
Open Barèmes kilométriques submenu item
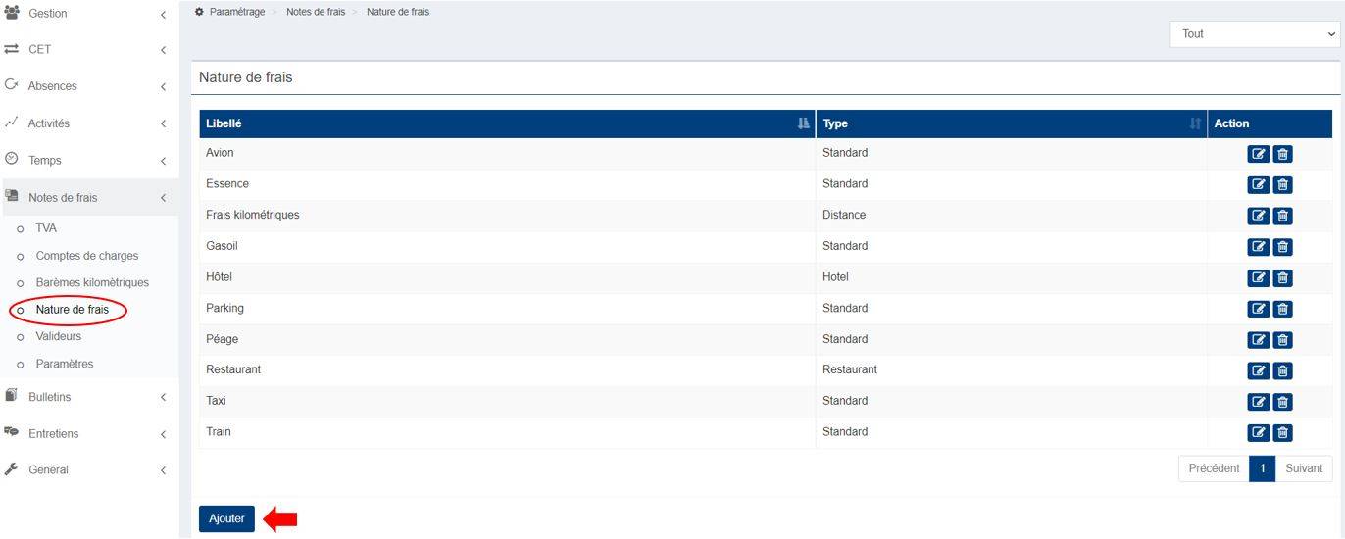(x=92, y=282)
